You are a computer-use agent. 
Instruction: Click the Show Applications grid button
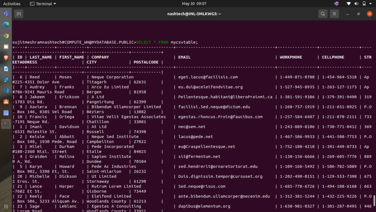[6, 206]
